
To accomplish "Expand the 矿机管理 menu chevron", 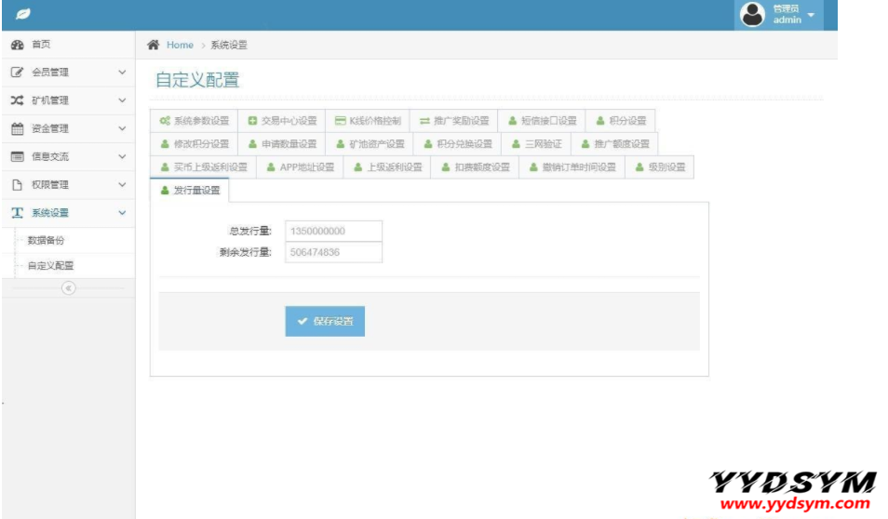I will click(122, 100).
